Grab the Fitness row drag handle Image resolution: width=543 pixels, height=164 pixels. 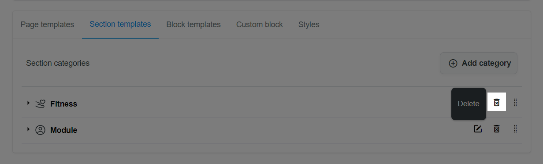point(515,103)
